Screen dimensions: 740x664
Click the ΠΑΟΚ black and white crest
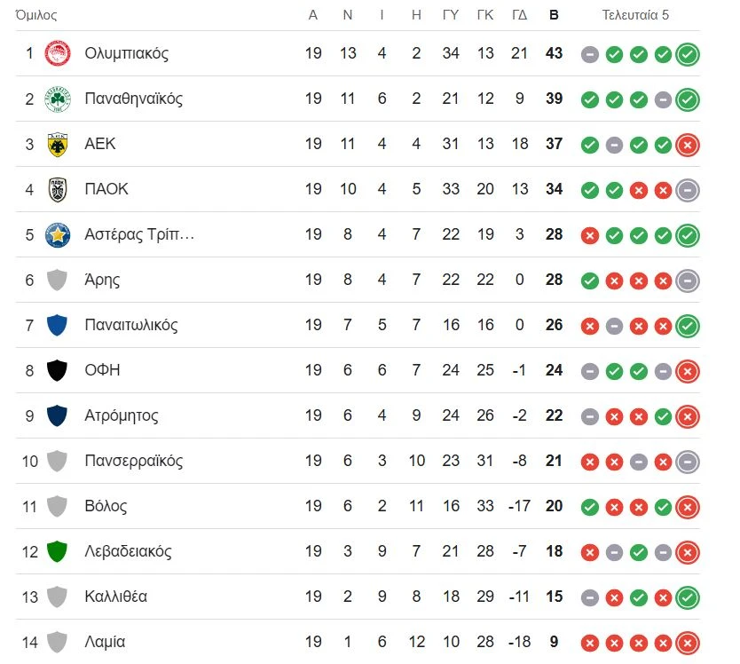coord(58,189)
